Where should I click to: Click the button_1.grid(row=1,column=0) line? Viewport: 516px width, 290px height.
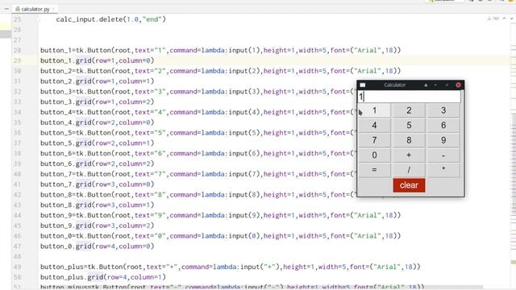coord(97,60)
